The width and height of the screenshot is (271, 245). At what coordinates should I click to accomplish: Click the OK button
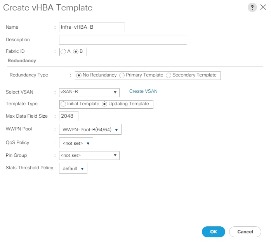(x=214, y=232)
